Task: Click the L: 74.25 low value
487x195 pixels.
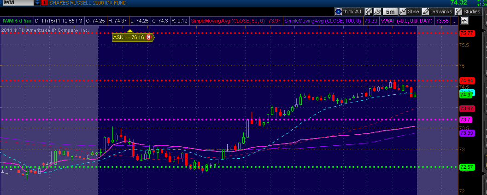Action: click(140, 21)
